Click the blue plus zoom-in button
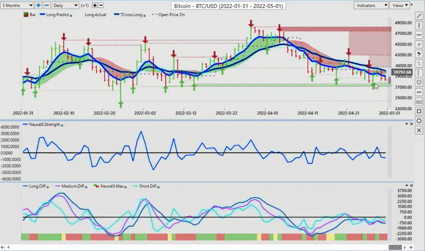 click(x=38, y=5)
